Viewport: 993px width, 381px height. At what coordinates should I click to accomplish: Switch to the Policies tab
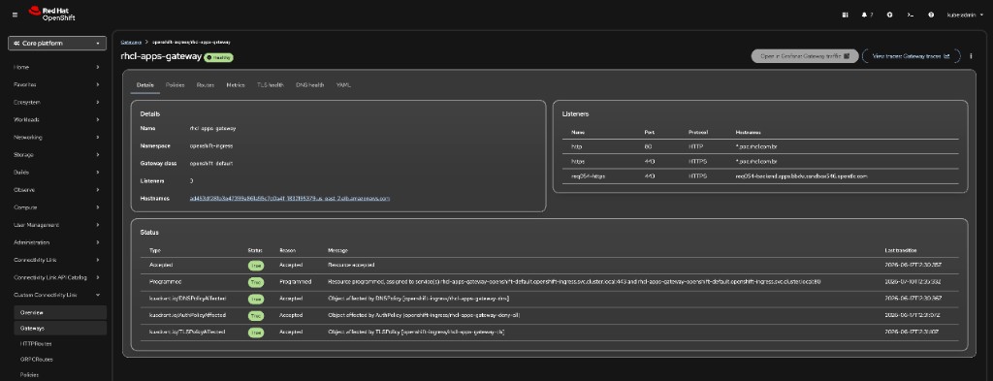tap(175, 84)
